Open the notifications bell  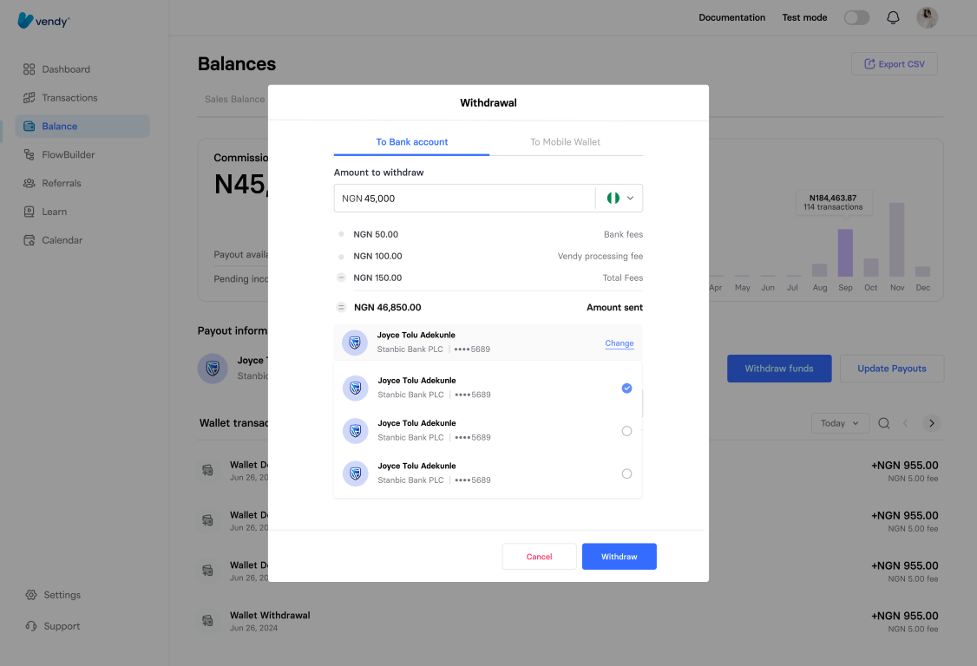click(893, 17)
